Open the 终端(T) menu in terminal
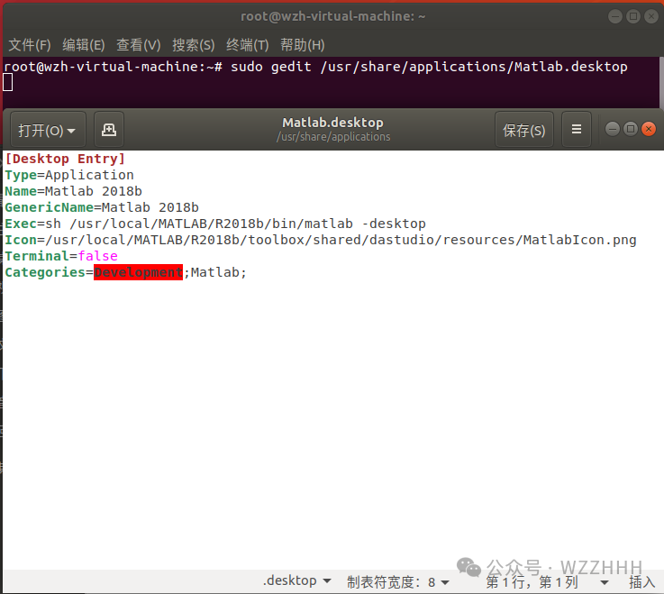 coord(247,45)
